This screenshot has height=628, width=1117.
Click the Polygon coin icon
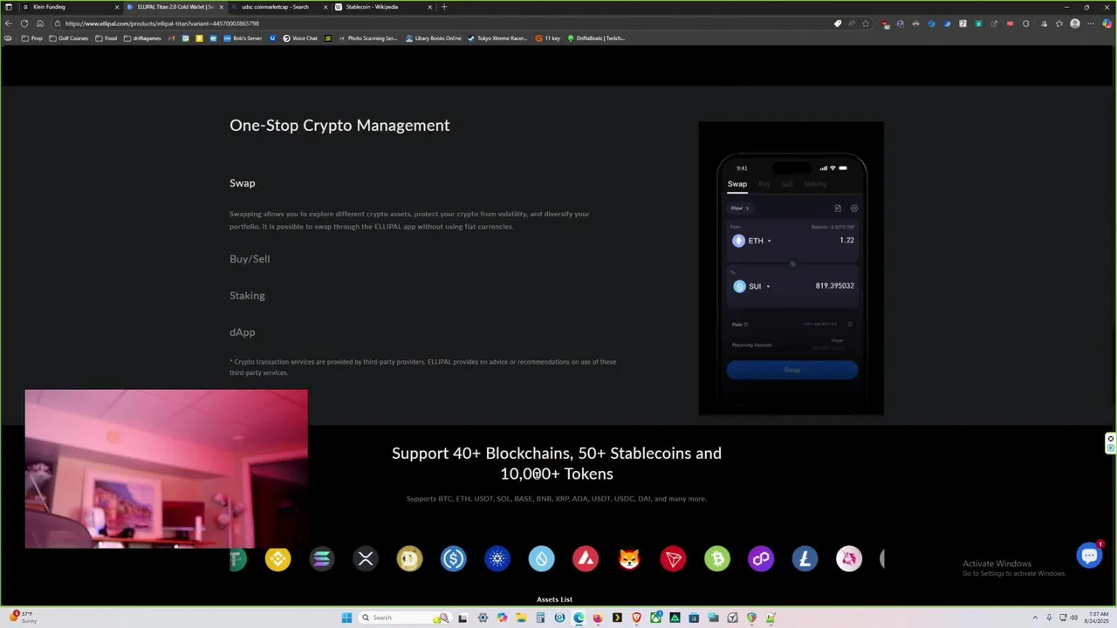761,559
